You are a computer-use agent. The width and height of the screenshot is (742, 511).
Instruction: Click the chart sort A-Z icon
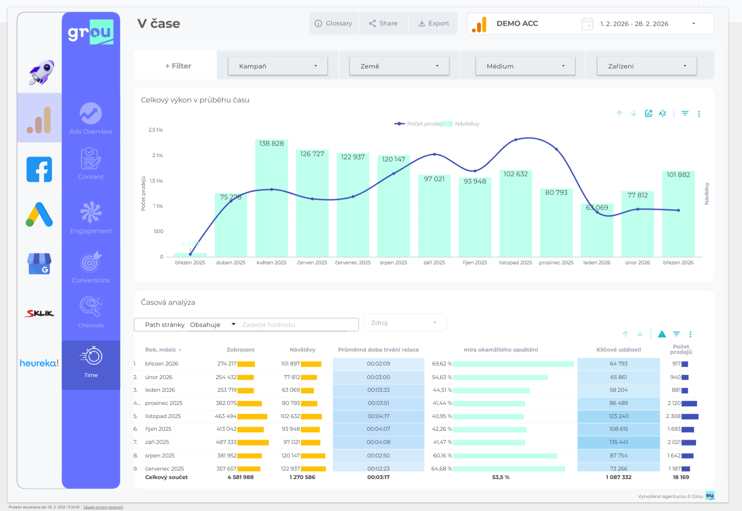[x=662, y=113]
